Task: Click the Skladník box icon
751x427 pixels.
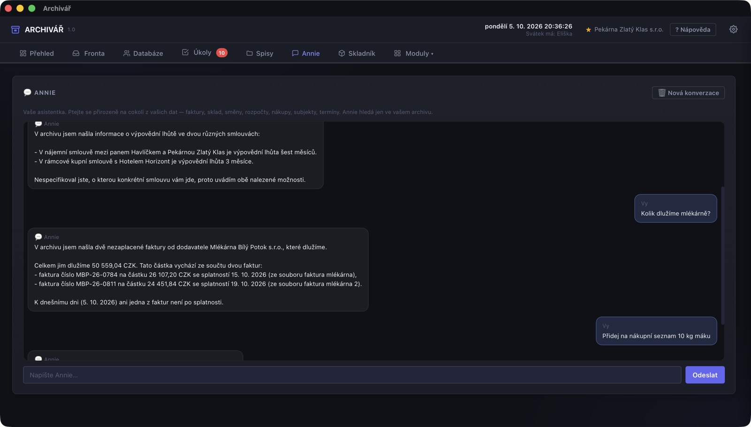Action: tap(342, 53)
